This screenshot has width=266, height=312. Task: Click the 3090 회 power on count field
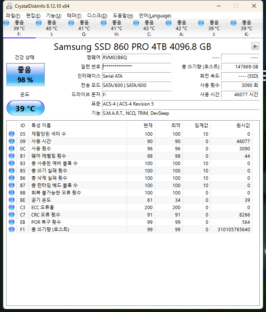240,85
